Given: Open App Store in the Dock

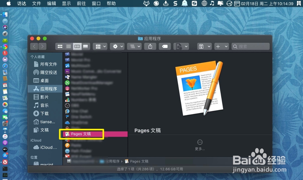Looking at the screenshot, I should [5, 156].
